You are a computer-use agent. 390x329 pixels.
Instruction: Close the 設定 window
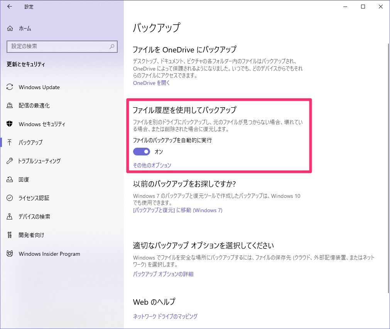pos(380,7)
